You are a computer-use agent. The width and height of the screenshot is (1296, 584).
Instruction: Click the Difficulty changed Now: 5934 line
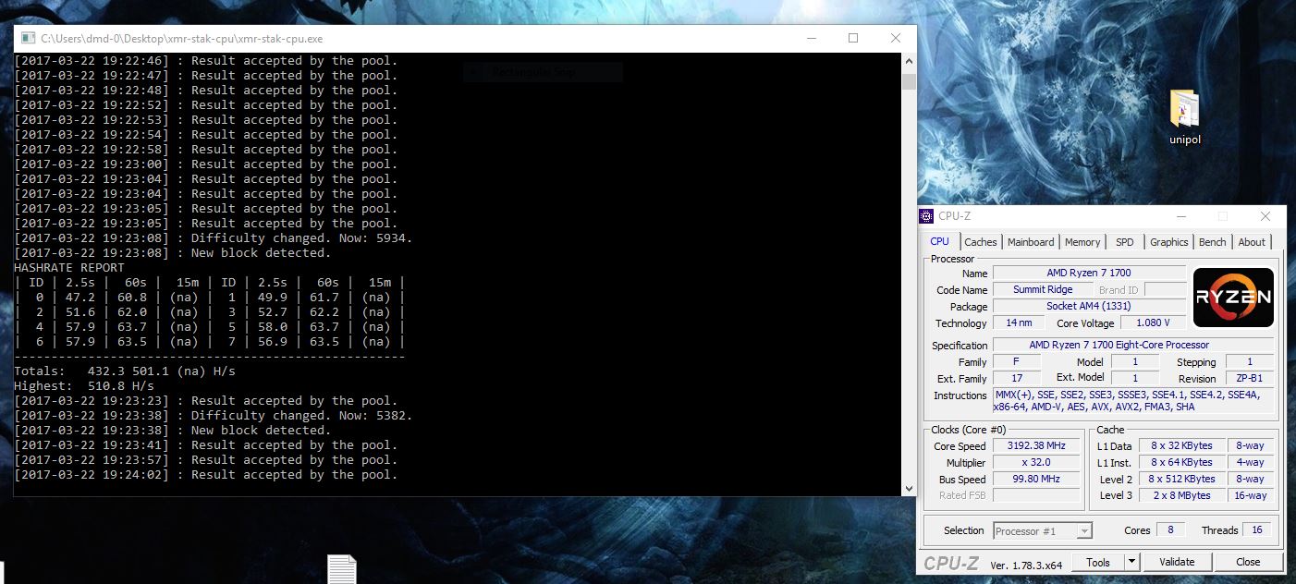tap(214, 237)
